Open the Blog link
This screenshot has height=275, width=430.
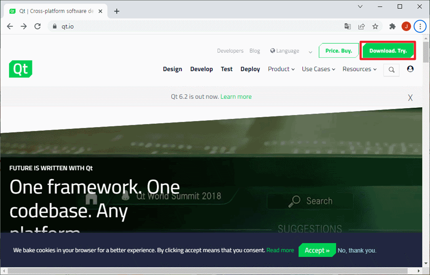click(255, 51)
